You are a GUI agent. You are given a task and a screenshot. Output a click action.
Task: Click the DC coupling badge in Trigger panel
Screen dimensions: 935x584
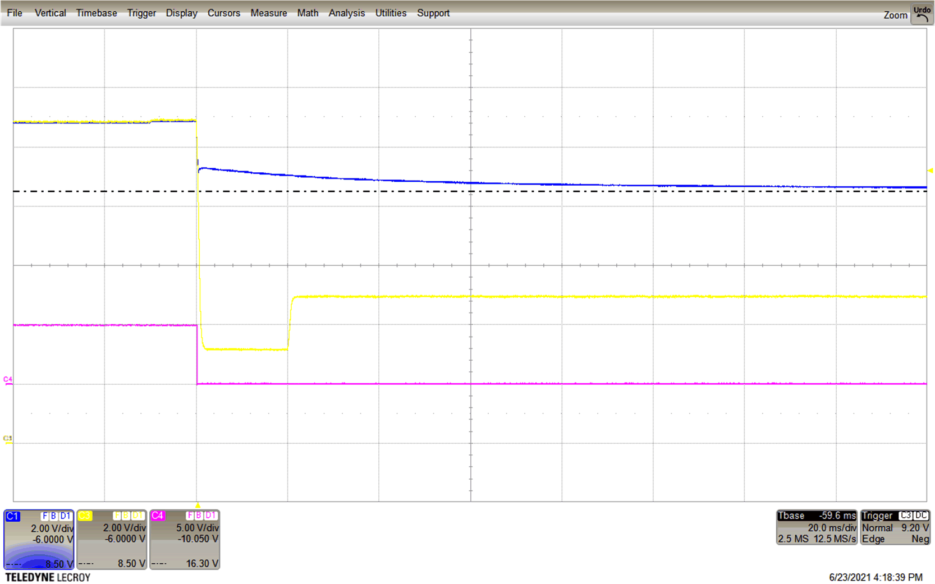point(920,515)
